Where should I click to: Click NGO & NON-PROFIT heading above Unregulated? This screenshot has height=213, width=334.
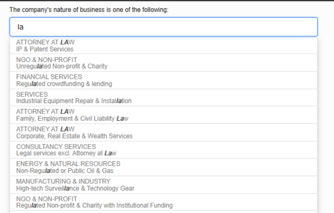click(47, 60)
